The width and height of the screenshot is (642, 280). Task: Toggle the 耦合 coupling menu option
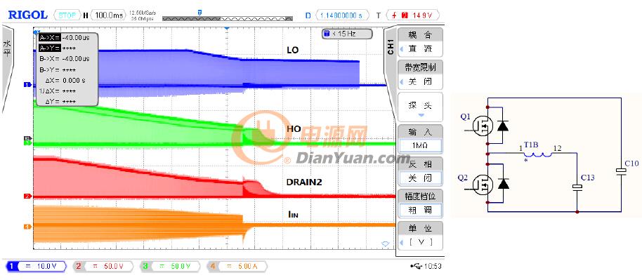(421, 42)
